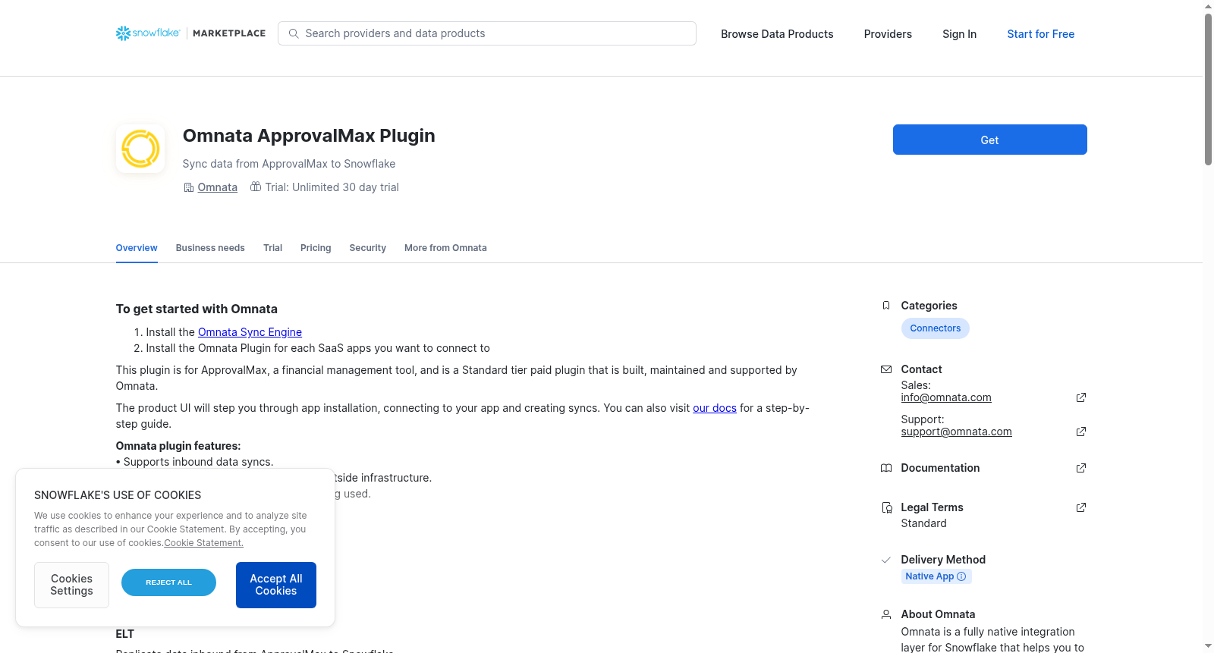The image size is (1214, 653).
Task: Open the Security tab
Action: (368, 248)
